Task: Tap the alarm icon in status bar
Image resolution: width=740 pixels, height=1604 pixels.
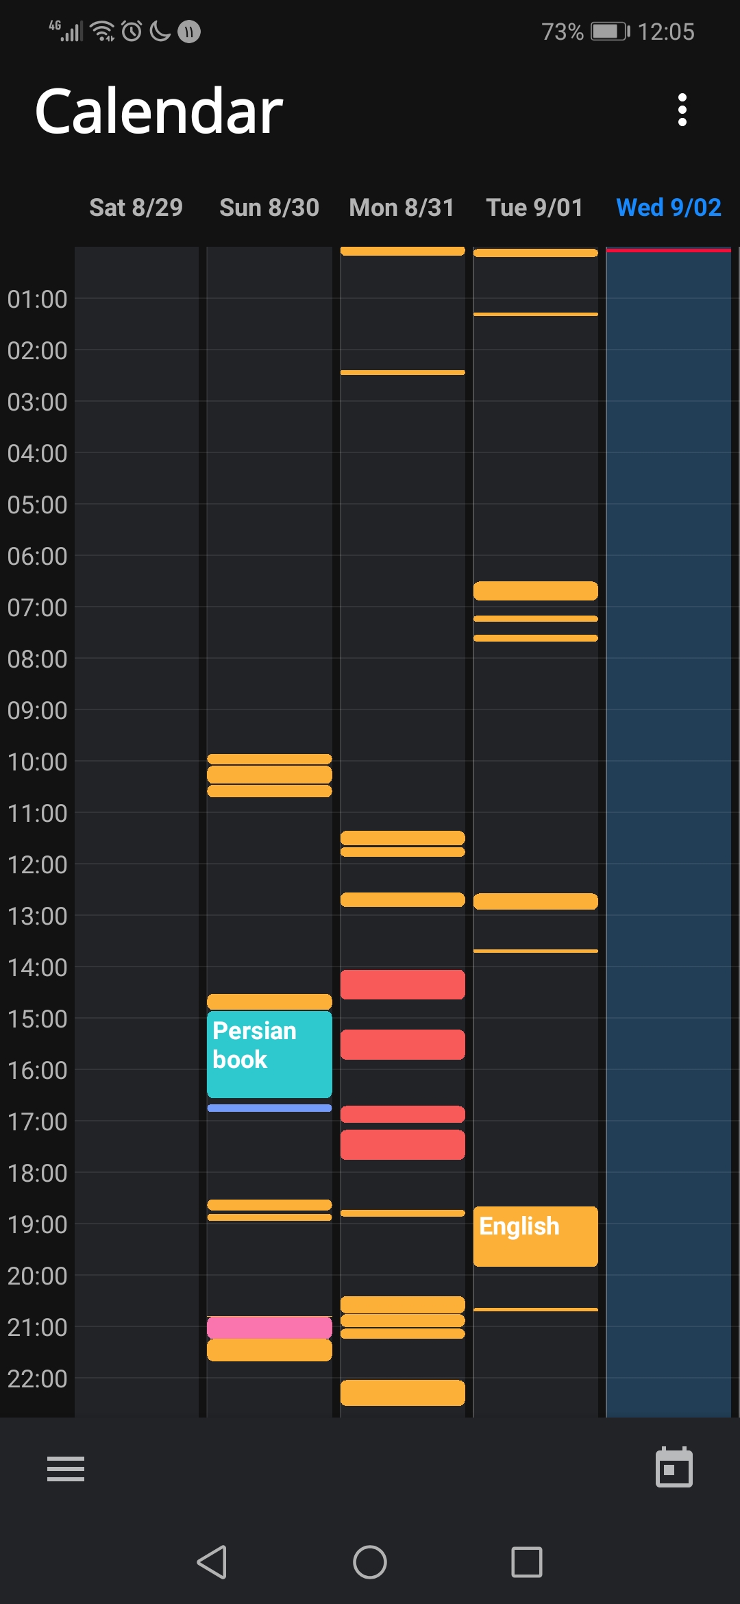Action: coord(132,31)
